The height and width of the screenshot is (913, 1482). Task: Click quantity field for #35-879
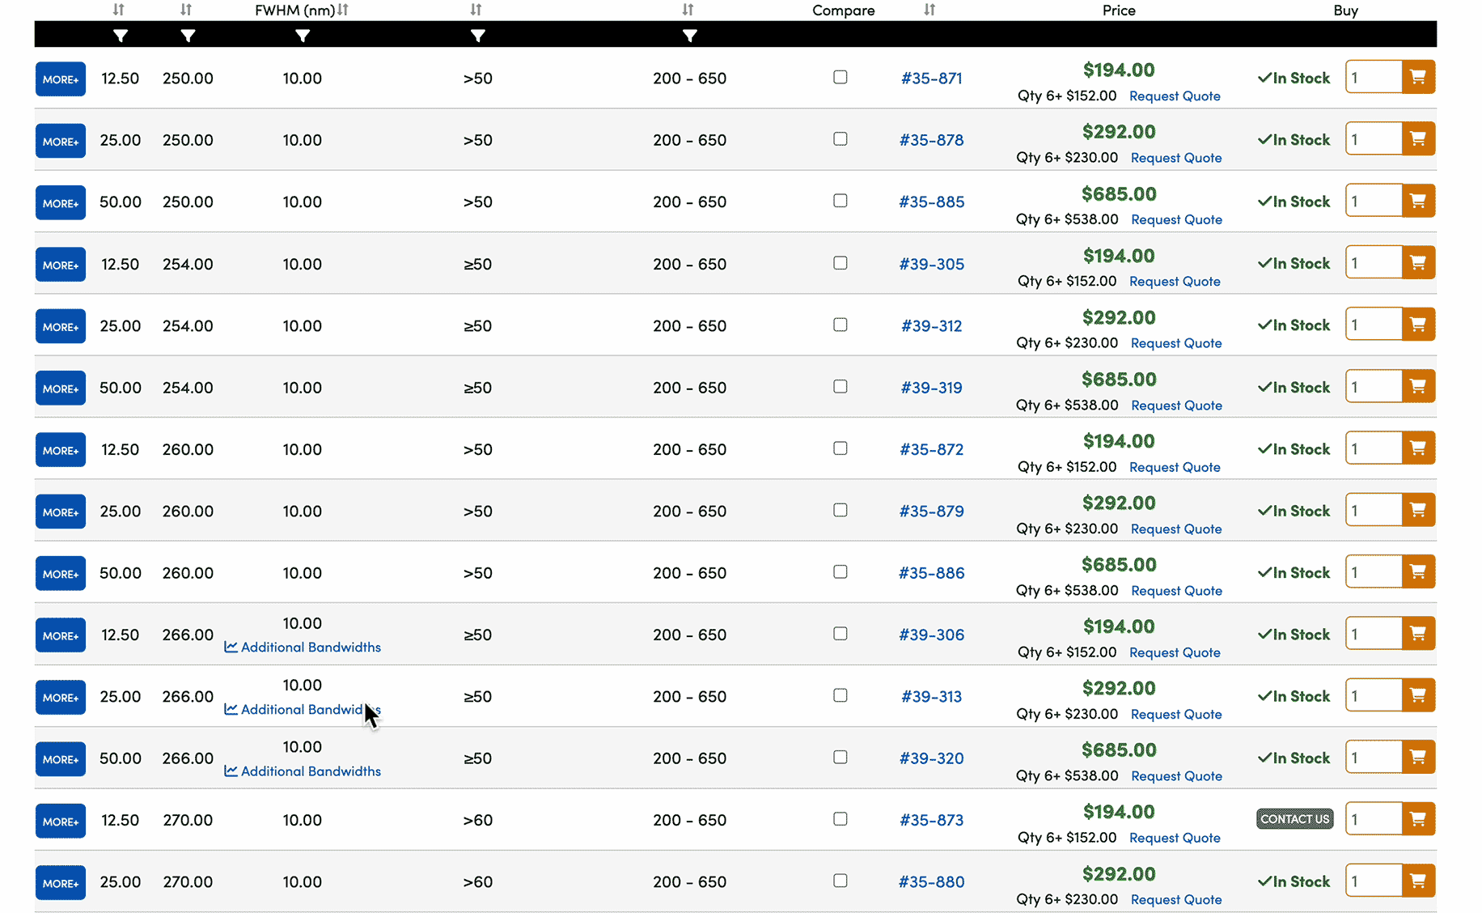coord(1373,511)
